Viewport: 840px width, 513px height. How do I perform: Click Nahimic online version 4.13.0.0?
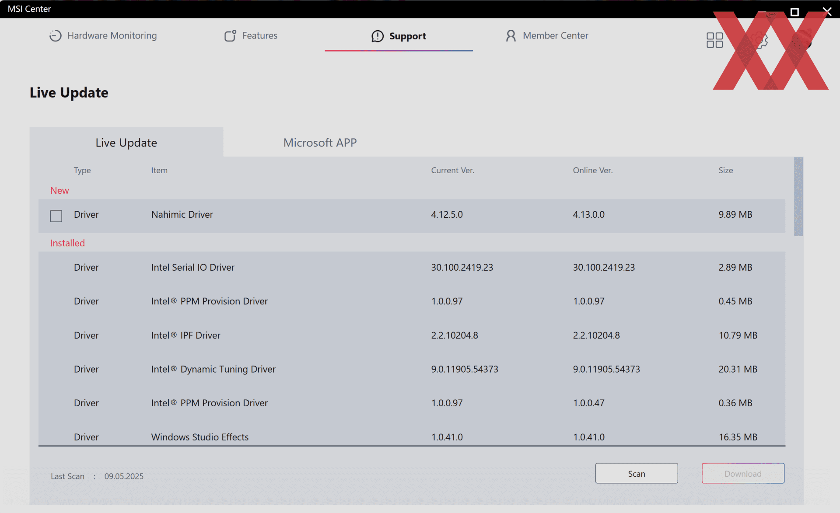588,214
